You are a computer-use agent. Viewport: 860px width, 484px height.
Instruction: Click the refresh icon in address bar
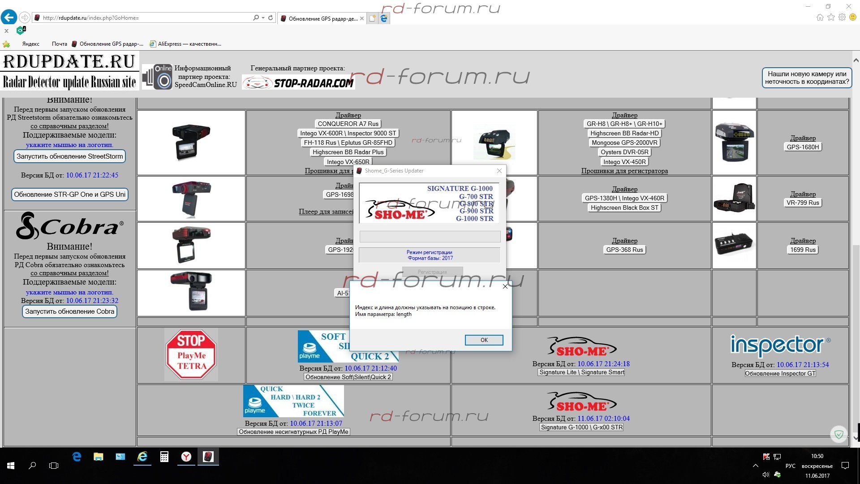pyautogui.click(x=271, y=18)
